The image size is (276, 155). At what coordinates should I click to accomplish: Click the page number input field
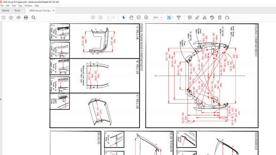[x=108, y=17]
